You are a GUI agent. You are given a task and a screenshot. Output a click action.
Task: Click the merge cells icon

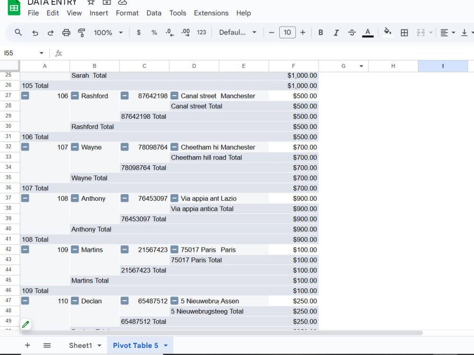pyautogui.click(x=420, y=33)
